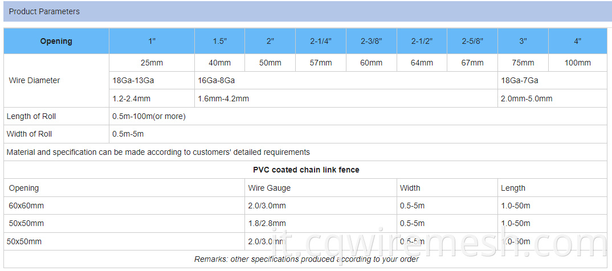Select the 2.0mm-5.0mm cell
Viewport: 612px width, 271px height.
[552, 98]
